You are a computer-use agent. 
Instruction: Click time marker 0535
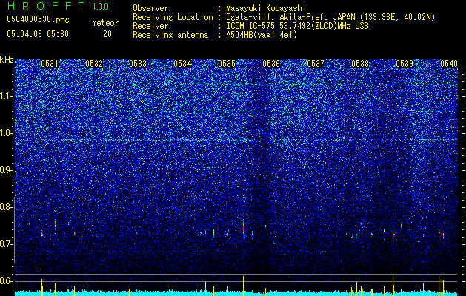point(227,64)
